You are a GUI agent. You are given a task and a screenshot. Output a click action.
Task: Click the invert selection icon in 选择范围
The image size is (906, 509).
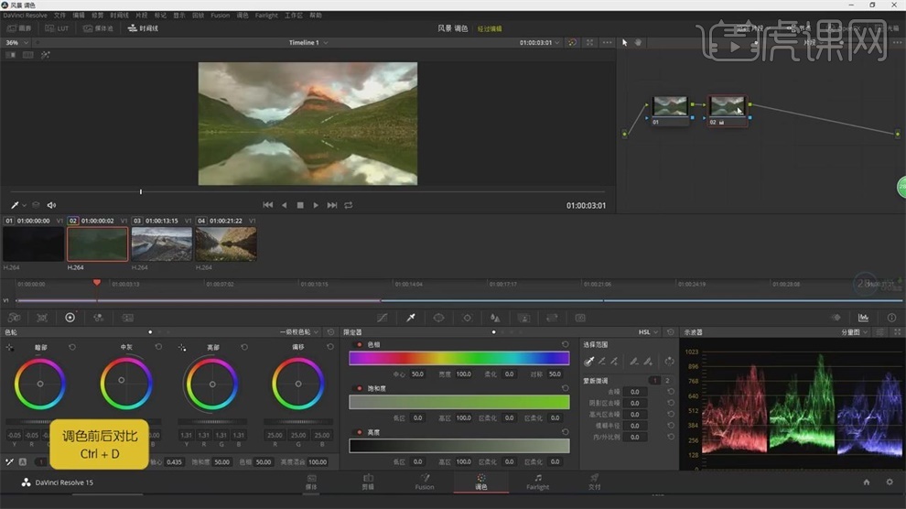point(669,362)
